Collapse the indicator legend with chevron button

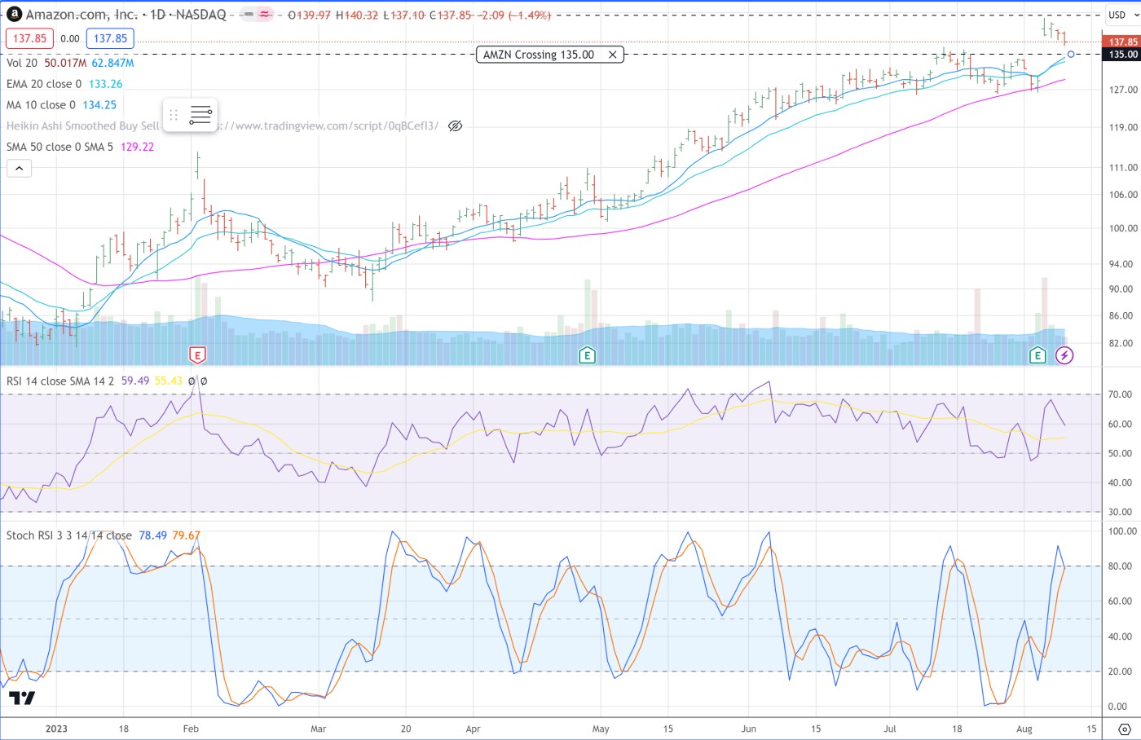(x=20, y=169)
